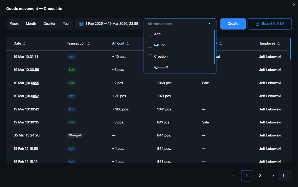298x187 pixels.
Task: Click the download icon on Export to CSV
Action: (x=257, y=24)
